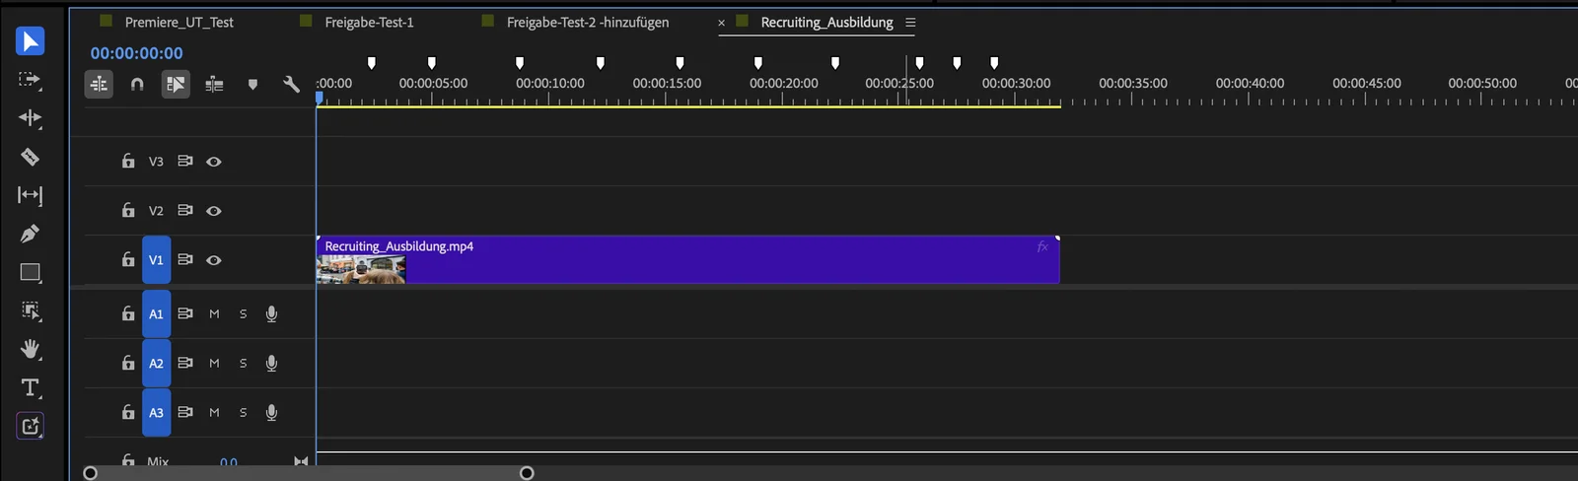
Task: Hide track V1 output eye
Action: [x=214, y=260]
